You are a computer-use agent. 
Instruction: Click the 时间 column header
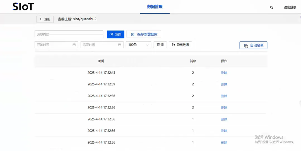(101, 61)
